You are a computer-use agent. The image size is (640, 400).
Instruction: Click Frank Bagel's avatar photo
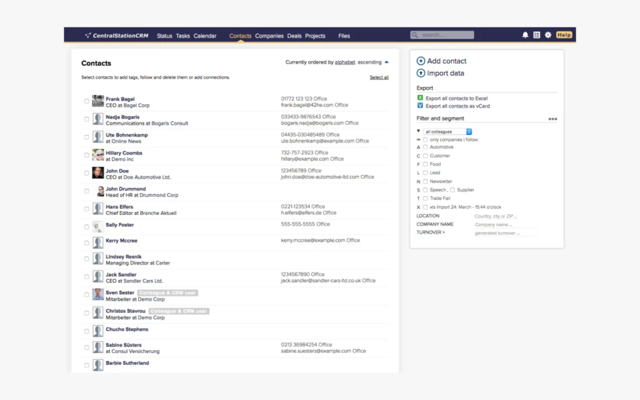[98, 101]
